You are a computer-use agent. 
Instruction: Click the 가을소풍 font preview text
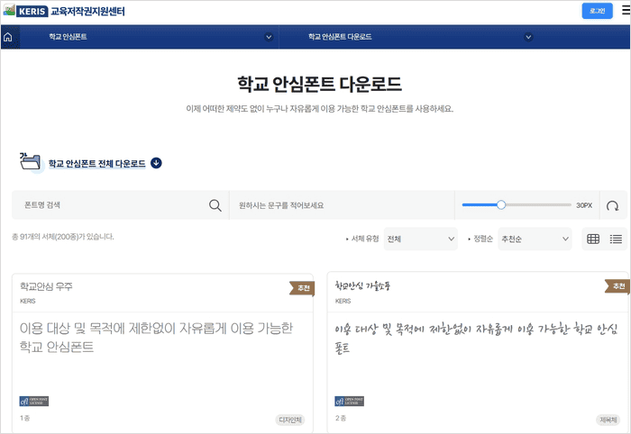click(x=477, y=338)
